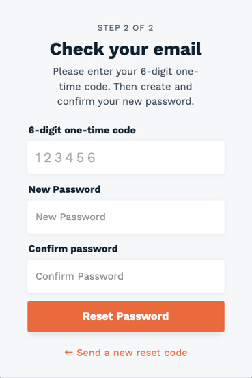Click the bold "Confirm password" label
Image resolution: width=252 pixels, height=378 pixels.
click(73, 249)
